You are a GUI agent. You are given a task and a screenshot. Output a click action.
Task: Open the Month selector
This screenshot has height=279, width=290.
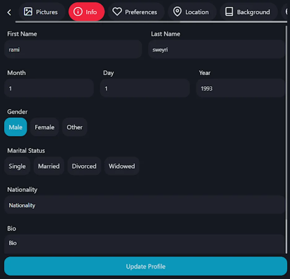coord(49,88)
